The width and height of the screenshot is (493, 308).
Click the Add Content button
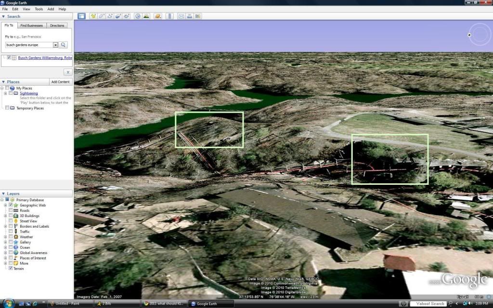[61, 82]
